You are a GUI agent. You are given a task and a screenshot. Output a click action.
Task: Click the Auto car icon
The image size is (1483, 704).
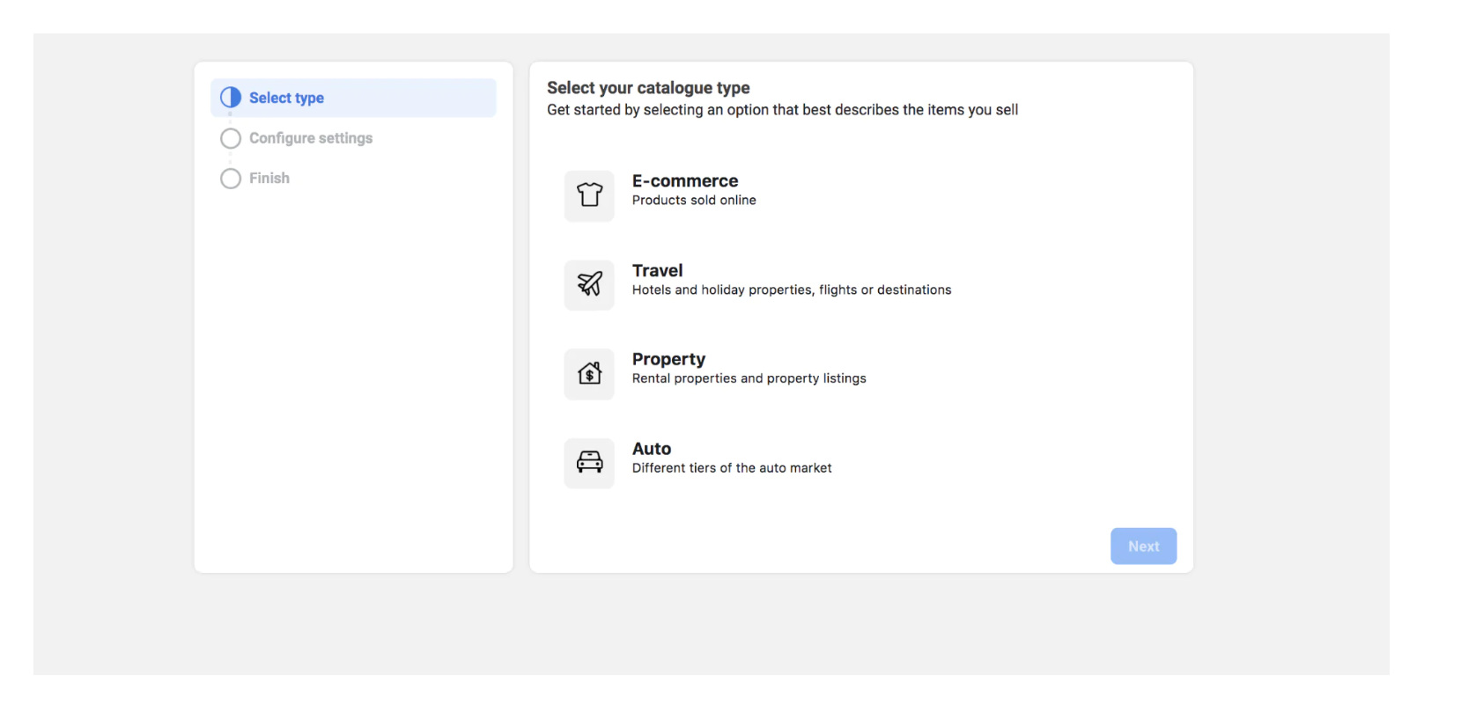[x=589, y=463]
